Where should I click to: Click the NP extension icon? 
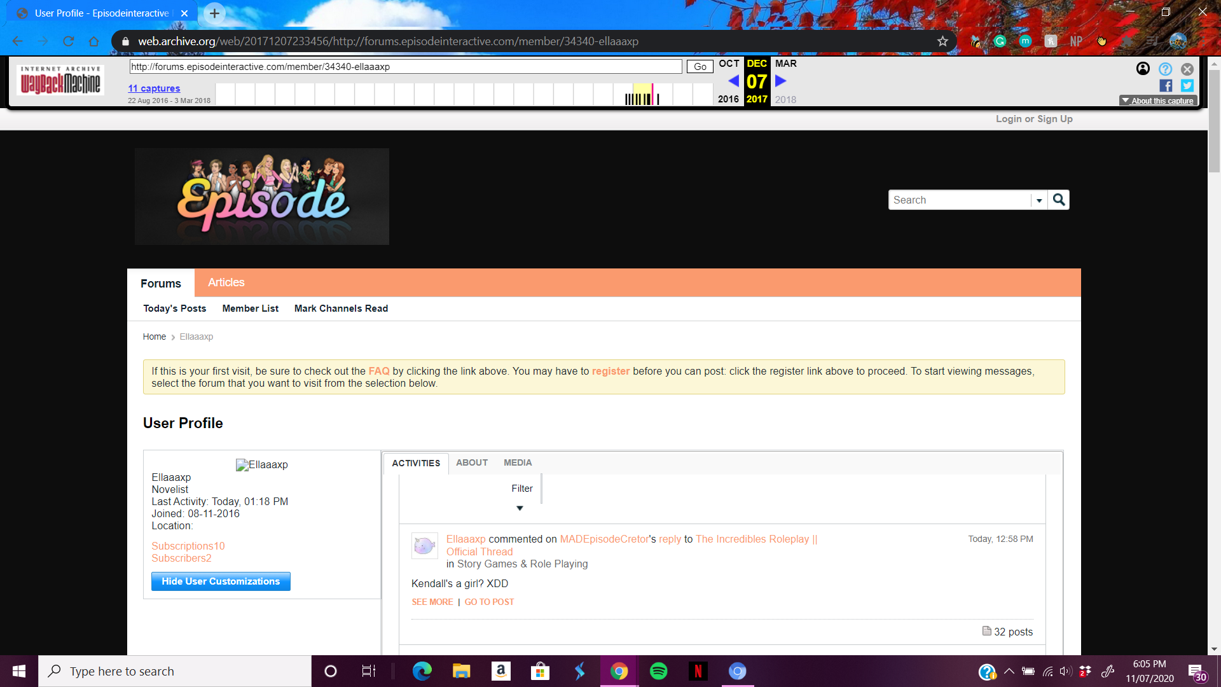(x=1076, y=41)
